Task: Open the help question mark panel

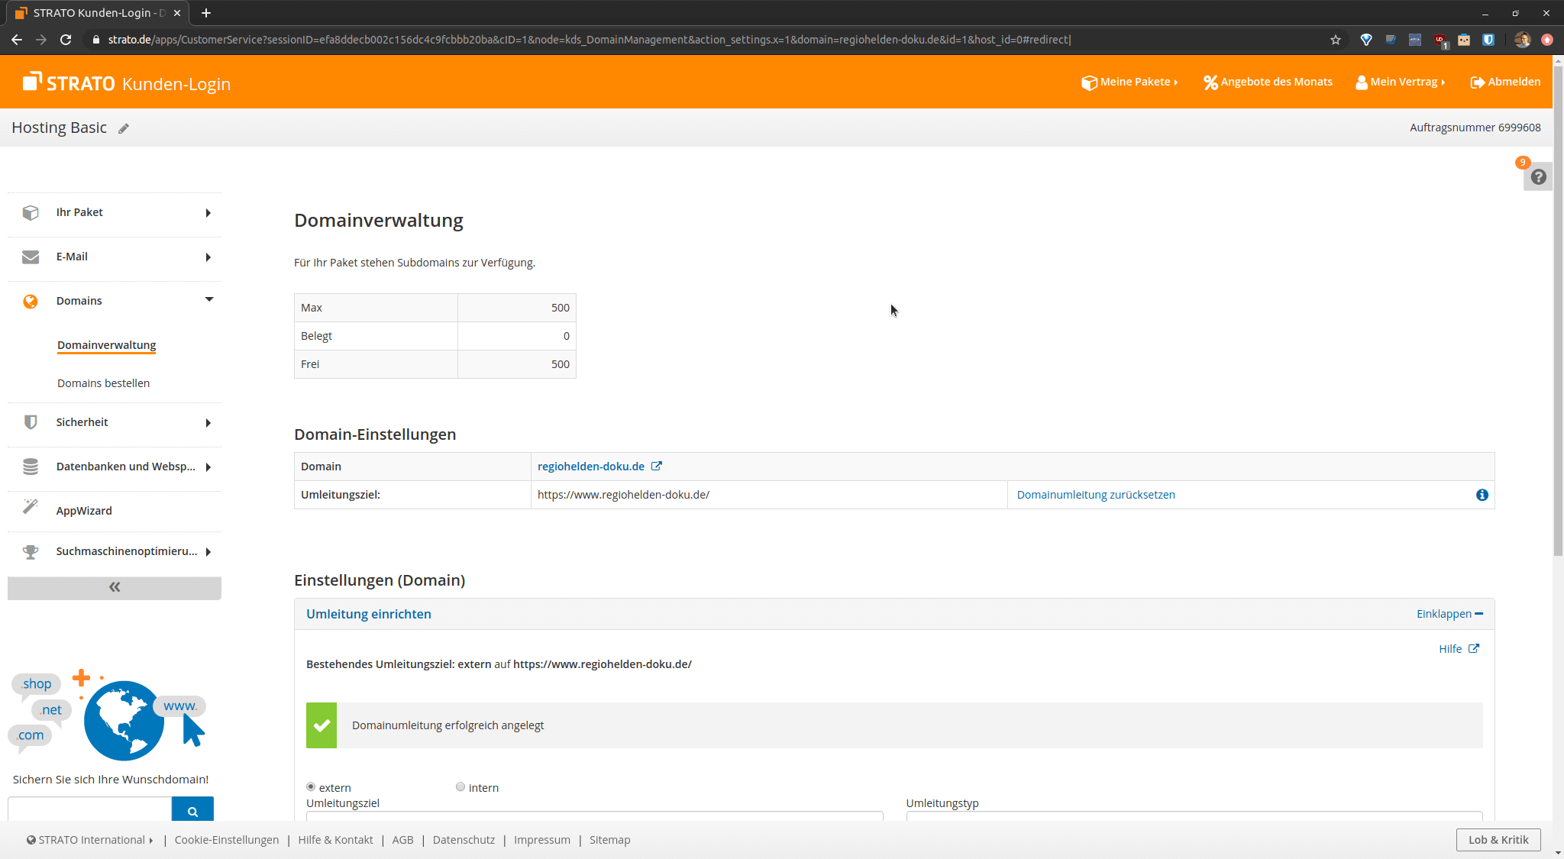Action: 1538,177
